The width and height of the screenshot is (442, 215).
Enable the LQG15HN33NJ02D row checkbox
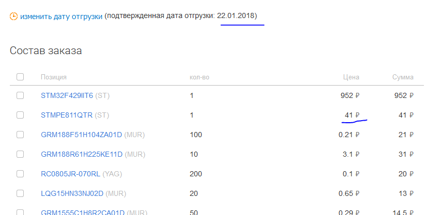pyautogui.click(x=20, y=193)
